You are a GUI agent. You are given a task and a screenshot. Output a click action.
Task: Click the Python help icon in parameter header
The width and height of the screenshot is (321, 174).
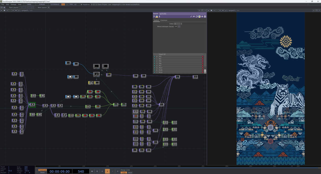tap(157, 17)
